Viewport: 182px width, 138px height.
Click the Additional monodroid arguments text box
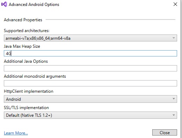(90, 83)
